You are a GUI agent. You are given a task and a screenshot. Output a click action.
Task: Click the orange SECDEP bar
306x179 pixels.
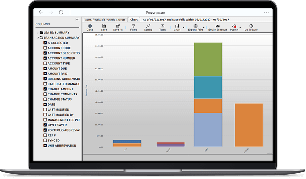(249, 125)
